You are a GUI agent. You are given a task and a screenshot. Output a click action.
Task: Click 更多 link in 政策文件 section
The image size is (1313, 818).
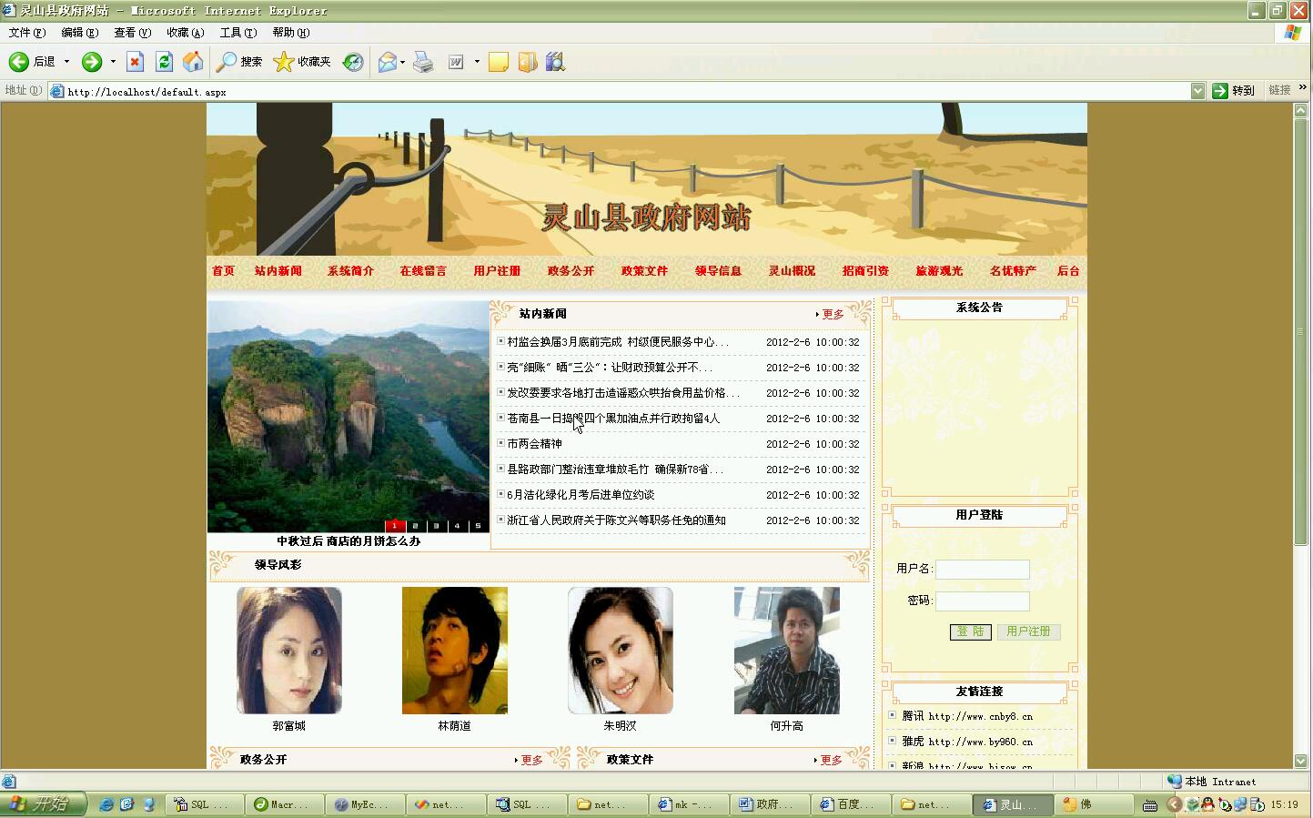pyautogui.click(x=831, y=761)
